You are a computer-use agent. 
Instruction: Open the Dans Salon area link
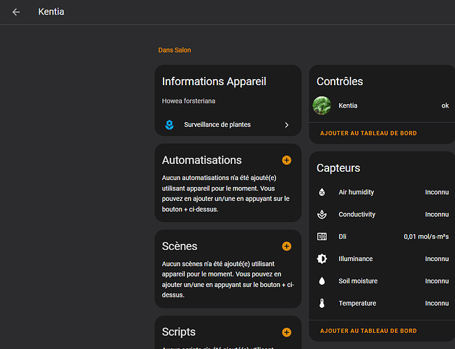175,50
